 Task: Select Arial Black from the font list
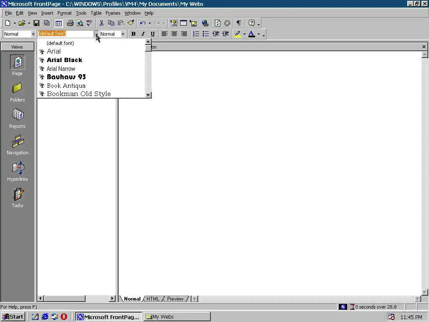(x=91, y=60)
